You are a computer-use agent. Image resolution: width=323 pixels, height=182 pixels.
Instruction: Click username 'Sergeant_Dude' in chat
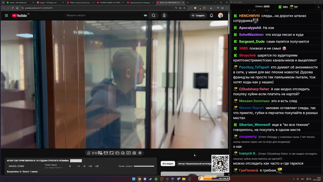click(x=252, y=41)
